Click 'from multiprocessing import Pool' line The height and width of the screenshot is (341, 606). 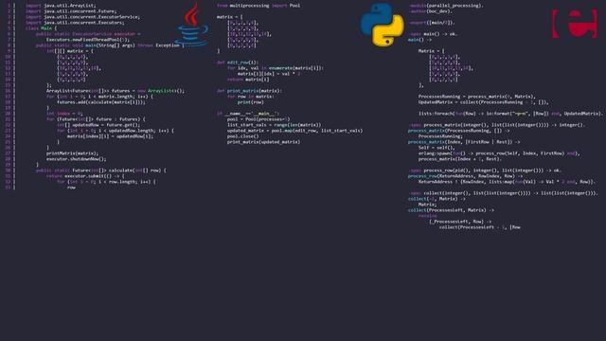click(x=258, y=6)
